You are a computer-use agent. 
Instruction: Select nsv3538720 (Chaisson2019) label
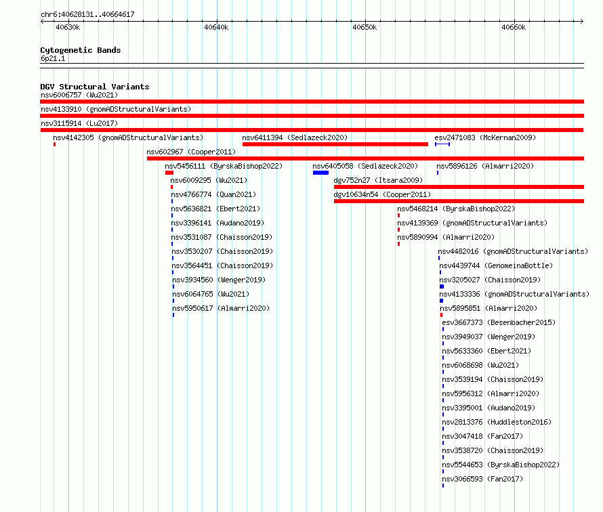493,450
